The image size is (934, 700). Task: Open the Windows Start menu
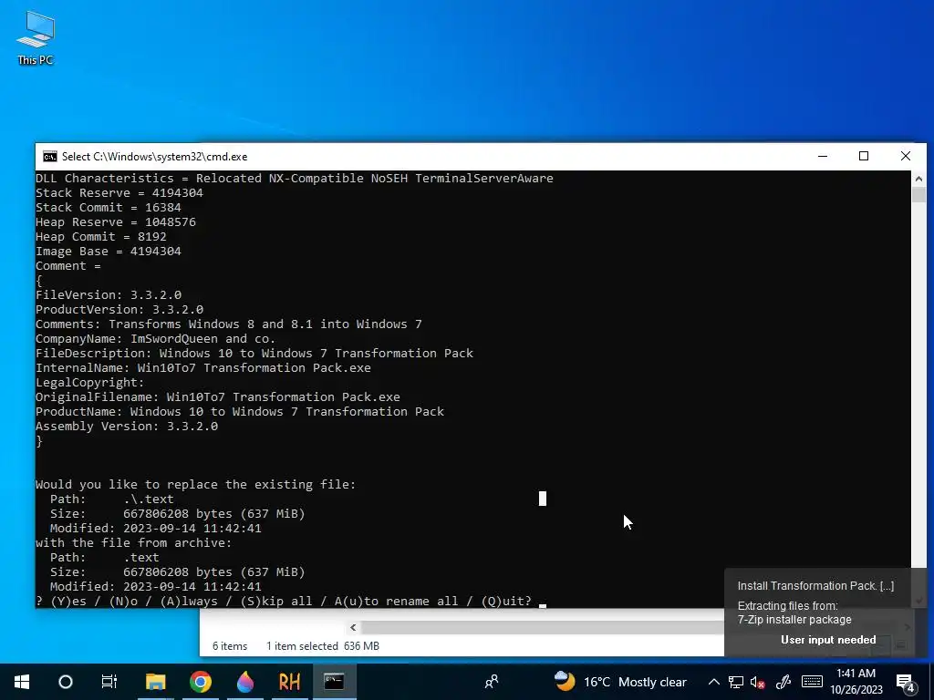click(x=22, y=682)
